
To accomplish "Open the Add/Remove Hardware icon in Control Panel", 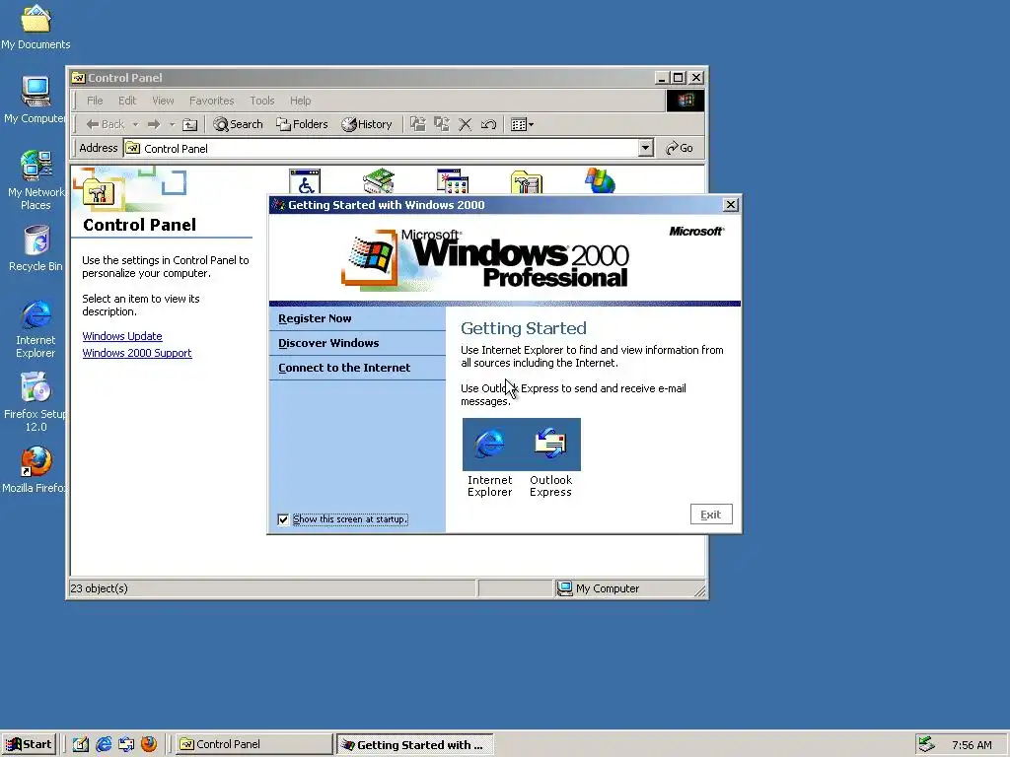I will tap(379, 181).
